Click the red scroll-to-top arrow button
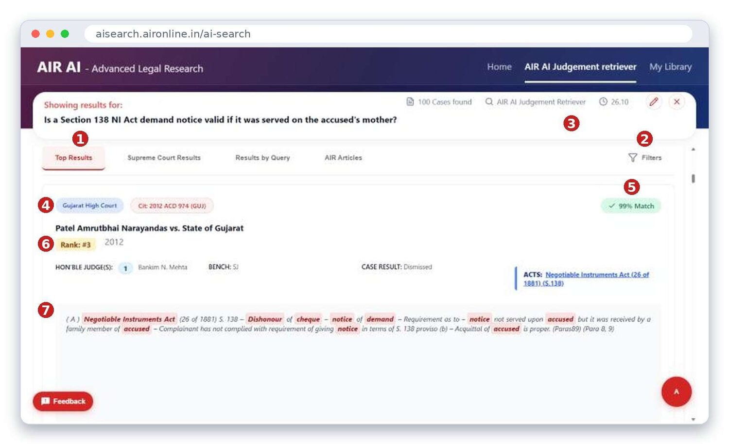Screen dimensions: 729x444 [676, 392]
